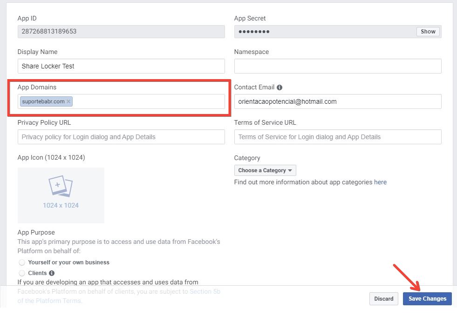457x316 pixels.
Task: Remove the suportebabr.com domain tag
Action: (x=68, y=101)
